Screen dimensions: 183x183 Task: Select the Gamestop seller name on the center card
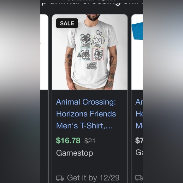point(74,153)
